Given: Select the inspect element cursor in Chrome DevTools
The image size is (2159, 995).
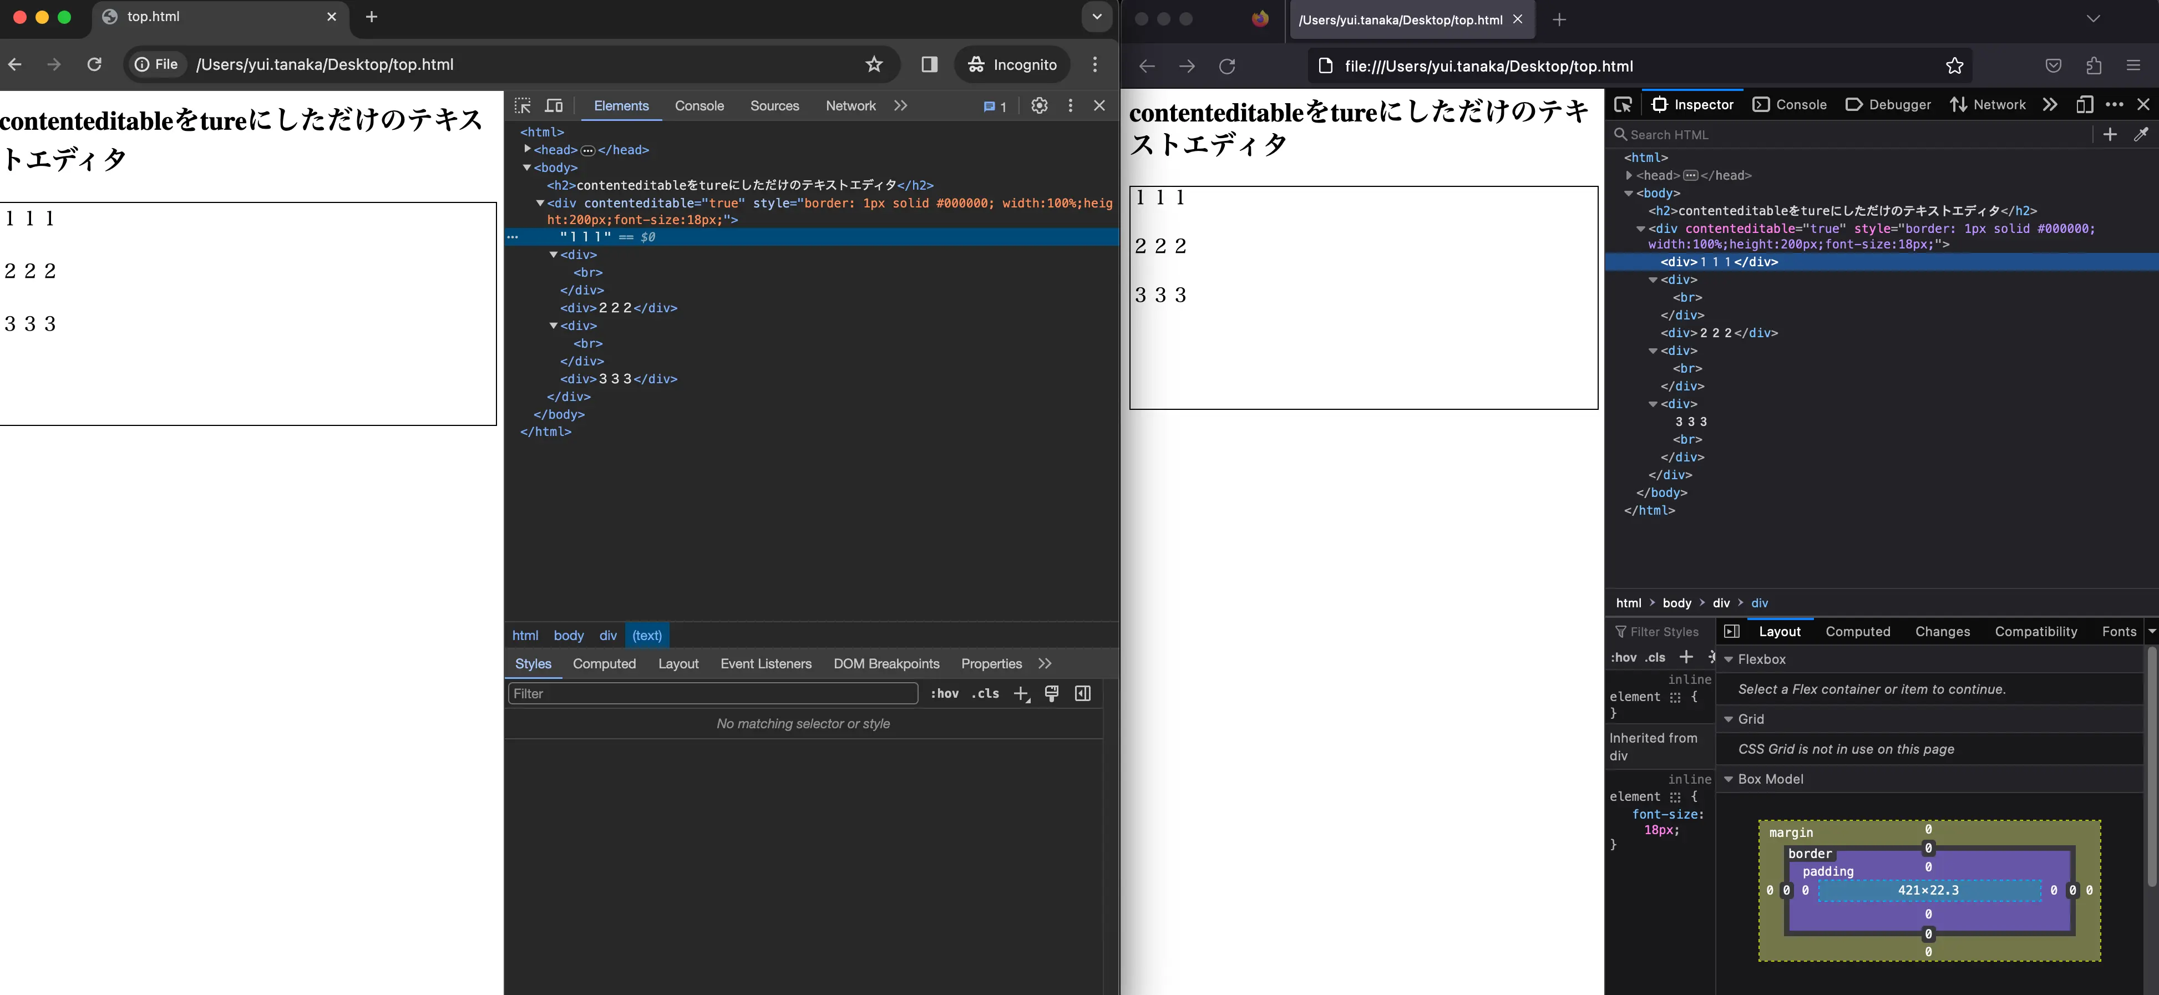Looking at the screenshot, I should (x=522, y=105).
